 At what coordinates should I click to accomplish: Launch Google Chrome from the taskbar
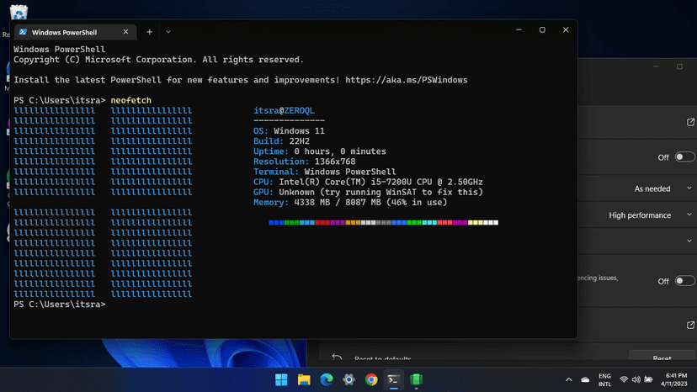point(371,379)
